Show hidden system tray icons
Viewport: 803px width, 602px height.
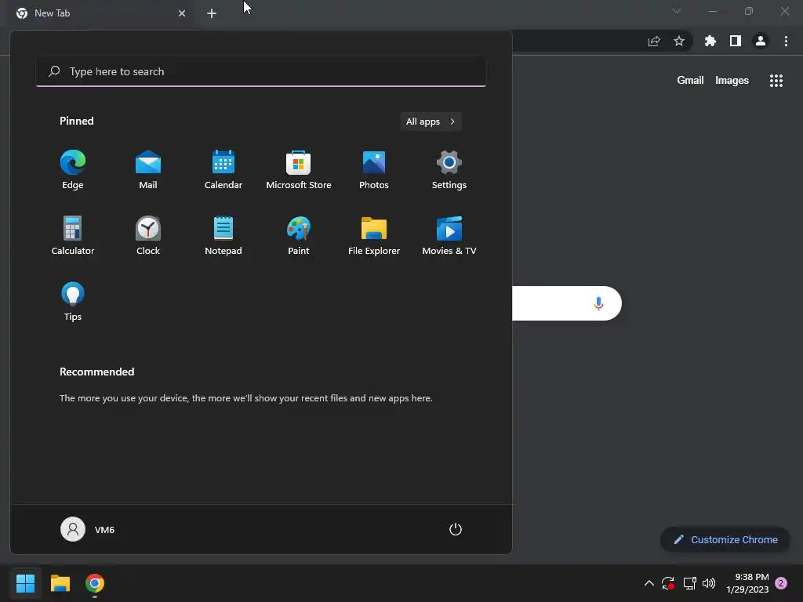(649, 583)
